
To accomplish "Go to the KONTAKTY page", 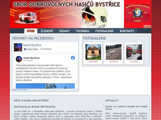I will tap(127, 31).
